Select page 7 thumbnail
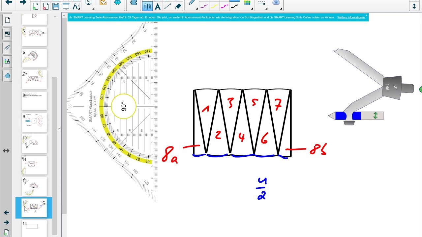The width and height of the screenshot is (422, 237). coord(34,79)
